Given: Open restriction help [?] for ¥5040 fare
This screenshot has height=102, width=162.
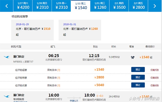Looking at the screenshot, I should coord(59,85).
